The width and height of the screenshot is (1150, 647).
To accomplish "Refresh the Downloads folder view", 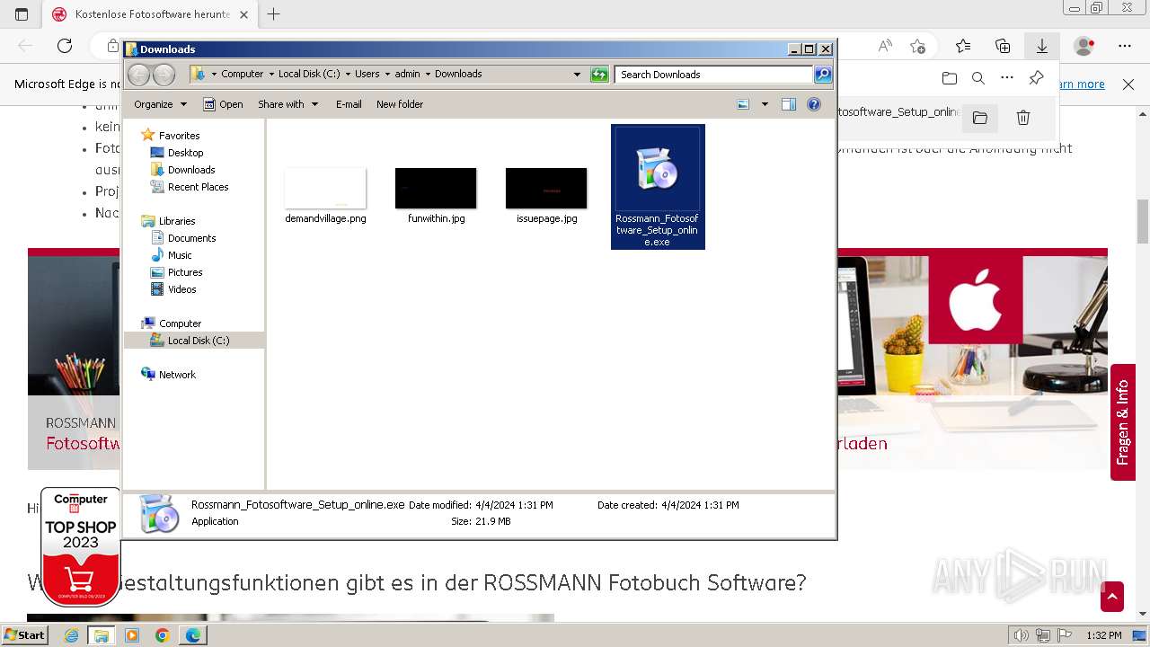I will point(599,75).
